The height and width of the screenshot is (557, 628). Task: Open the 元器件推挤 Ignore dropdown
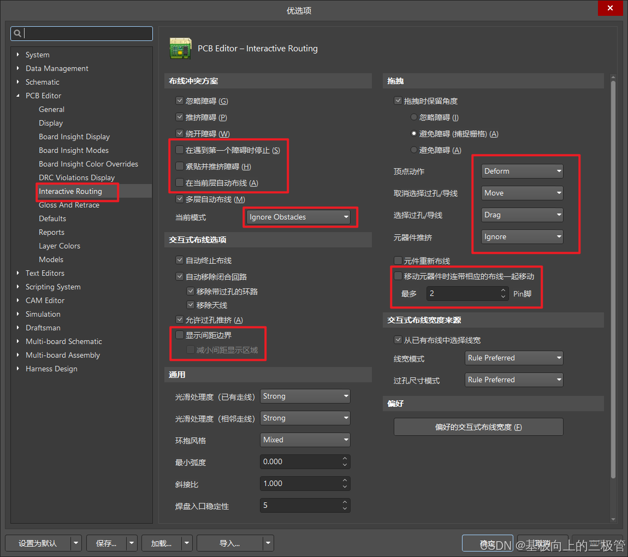click(x=522, y=236)
